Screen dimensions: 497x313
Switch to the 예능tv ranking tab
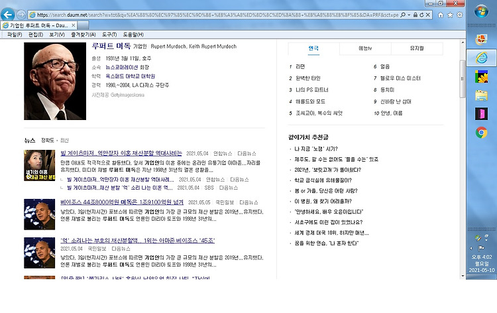click(365, 48)
